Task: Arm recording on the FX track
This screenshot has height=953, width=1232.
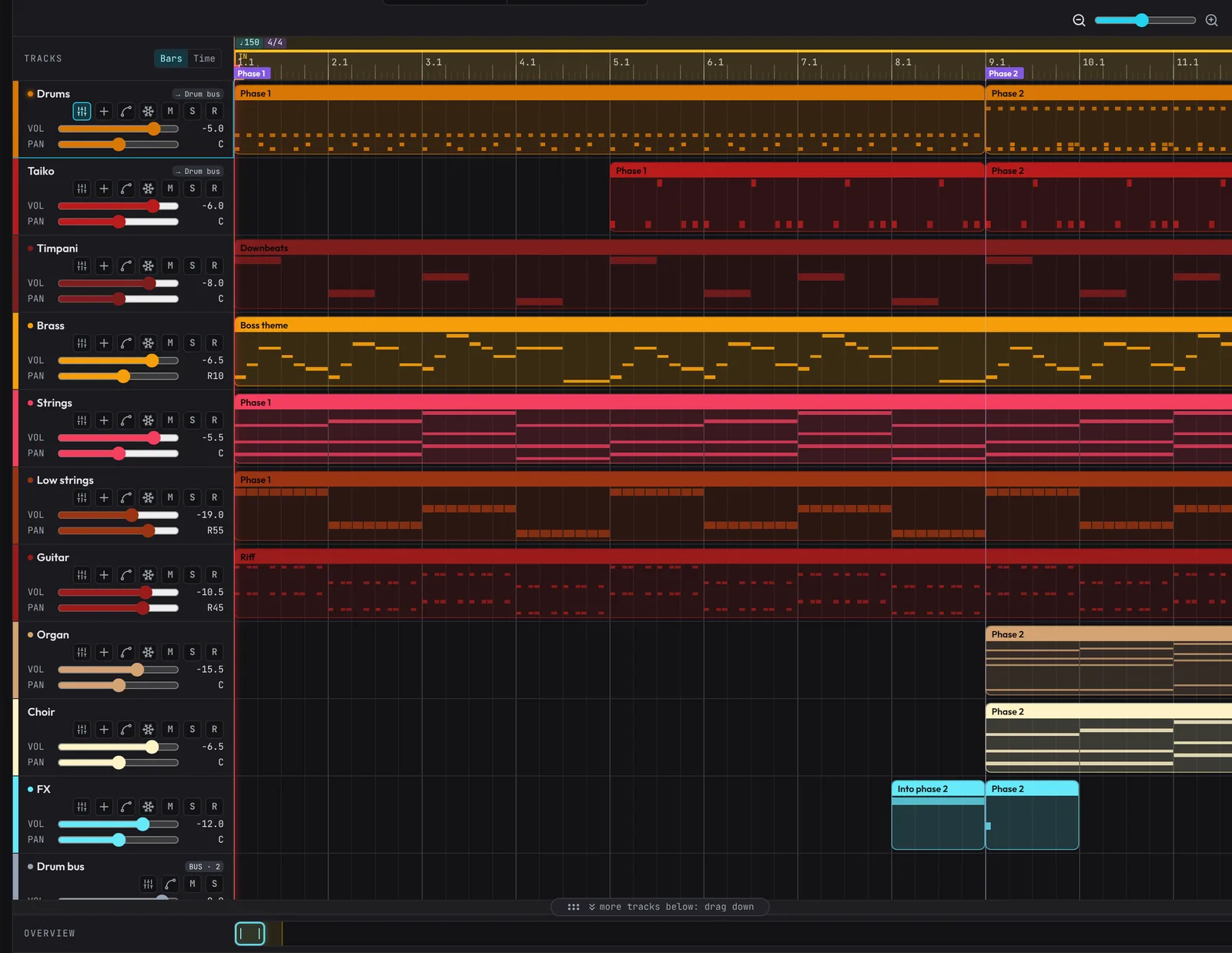Action: click(215, 807)
